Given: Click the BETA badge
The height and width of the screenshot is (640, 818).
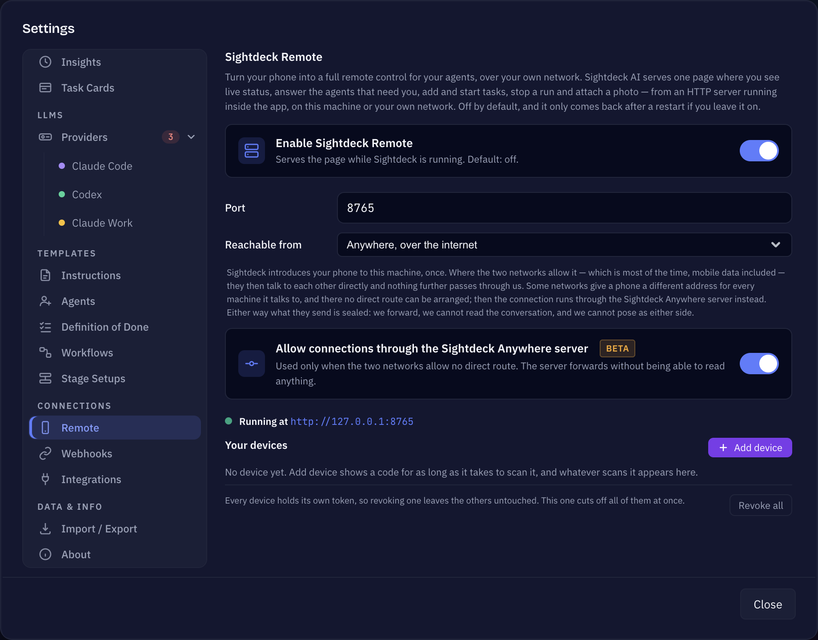Looking at the screenshot, I should tap(618, 348).
